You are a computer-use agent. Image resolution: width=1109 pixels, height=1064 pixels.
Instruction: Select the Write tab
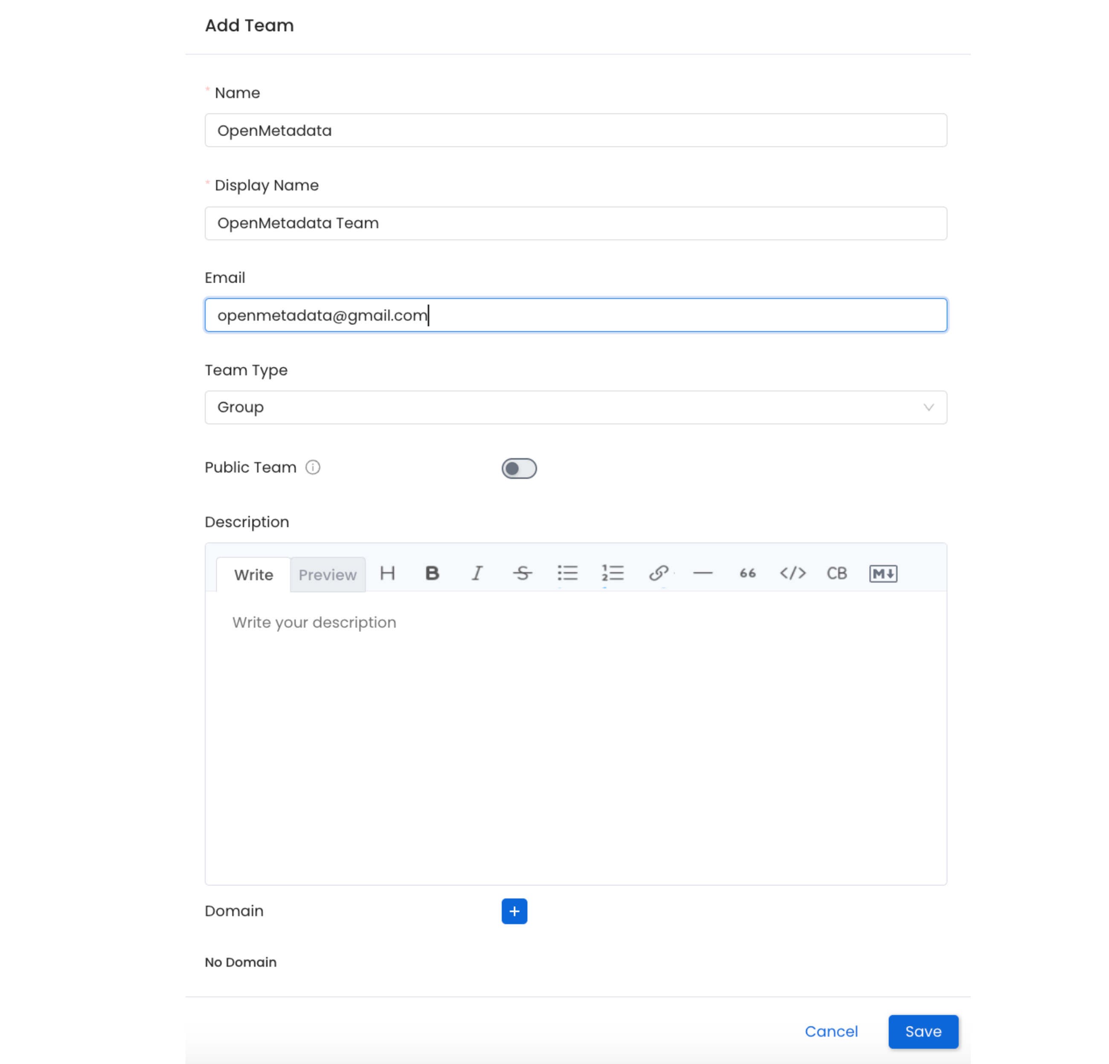253,575
